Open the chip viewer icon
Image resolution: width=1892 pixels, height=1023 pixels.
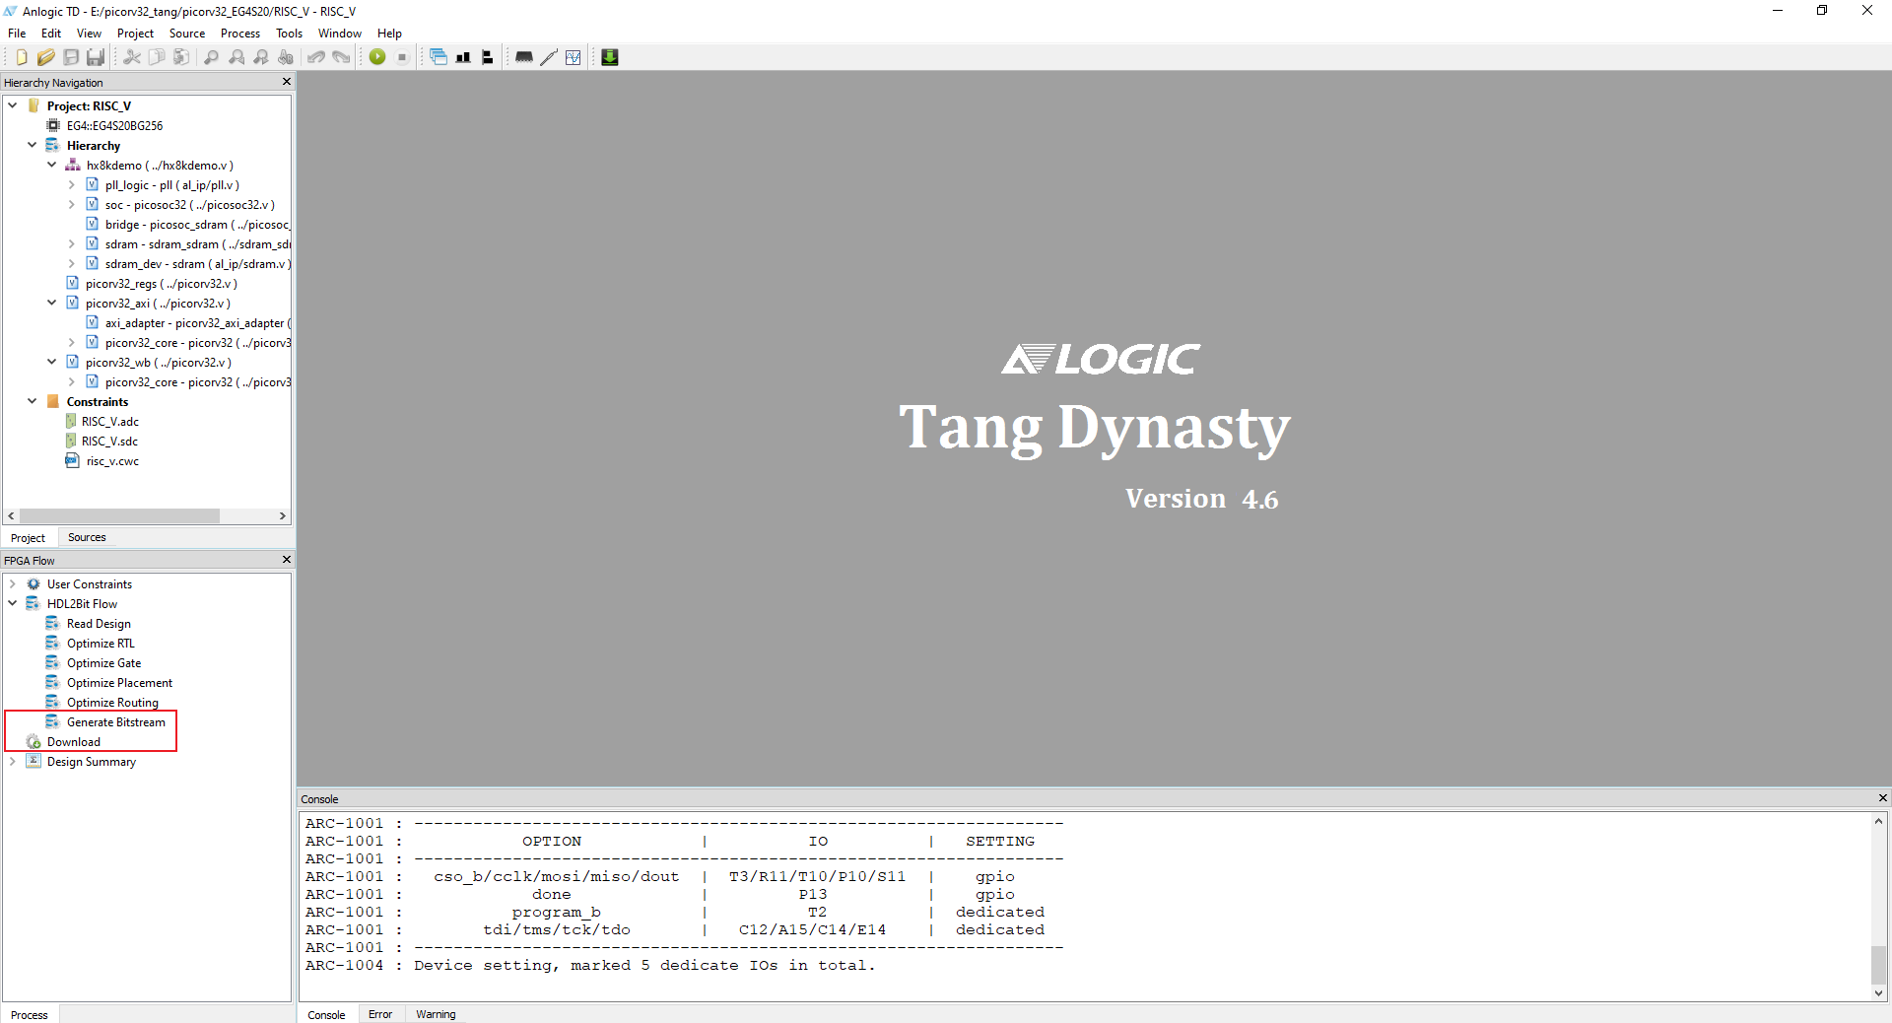[524, 57]
